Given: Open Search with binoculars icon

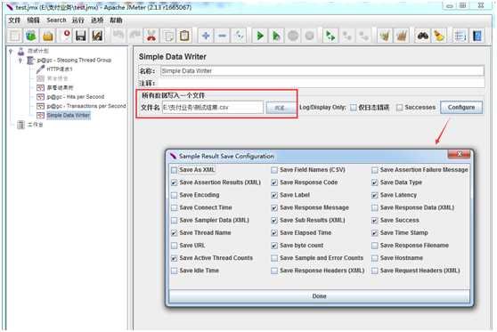Looking at the screenshot, I should coord(423,36).
